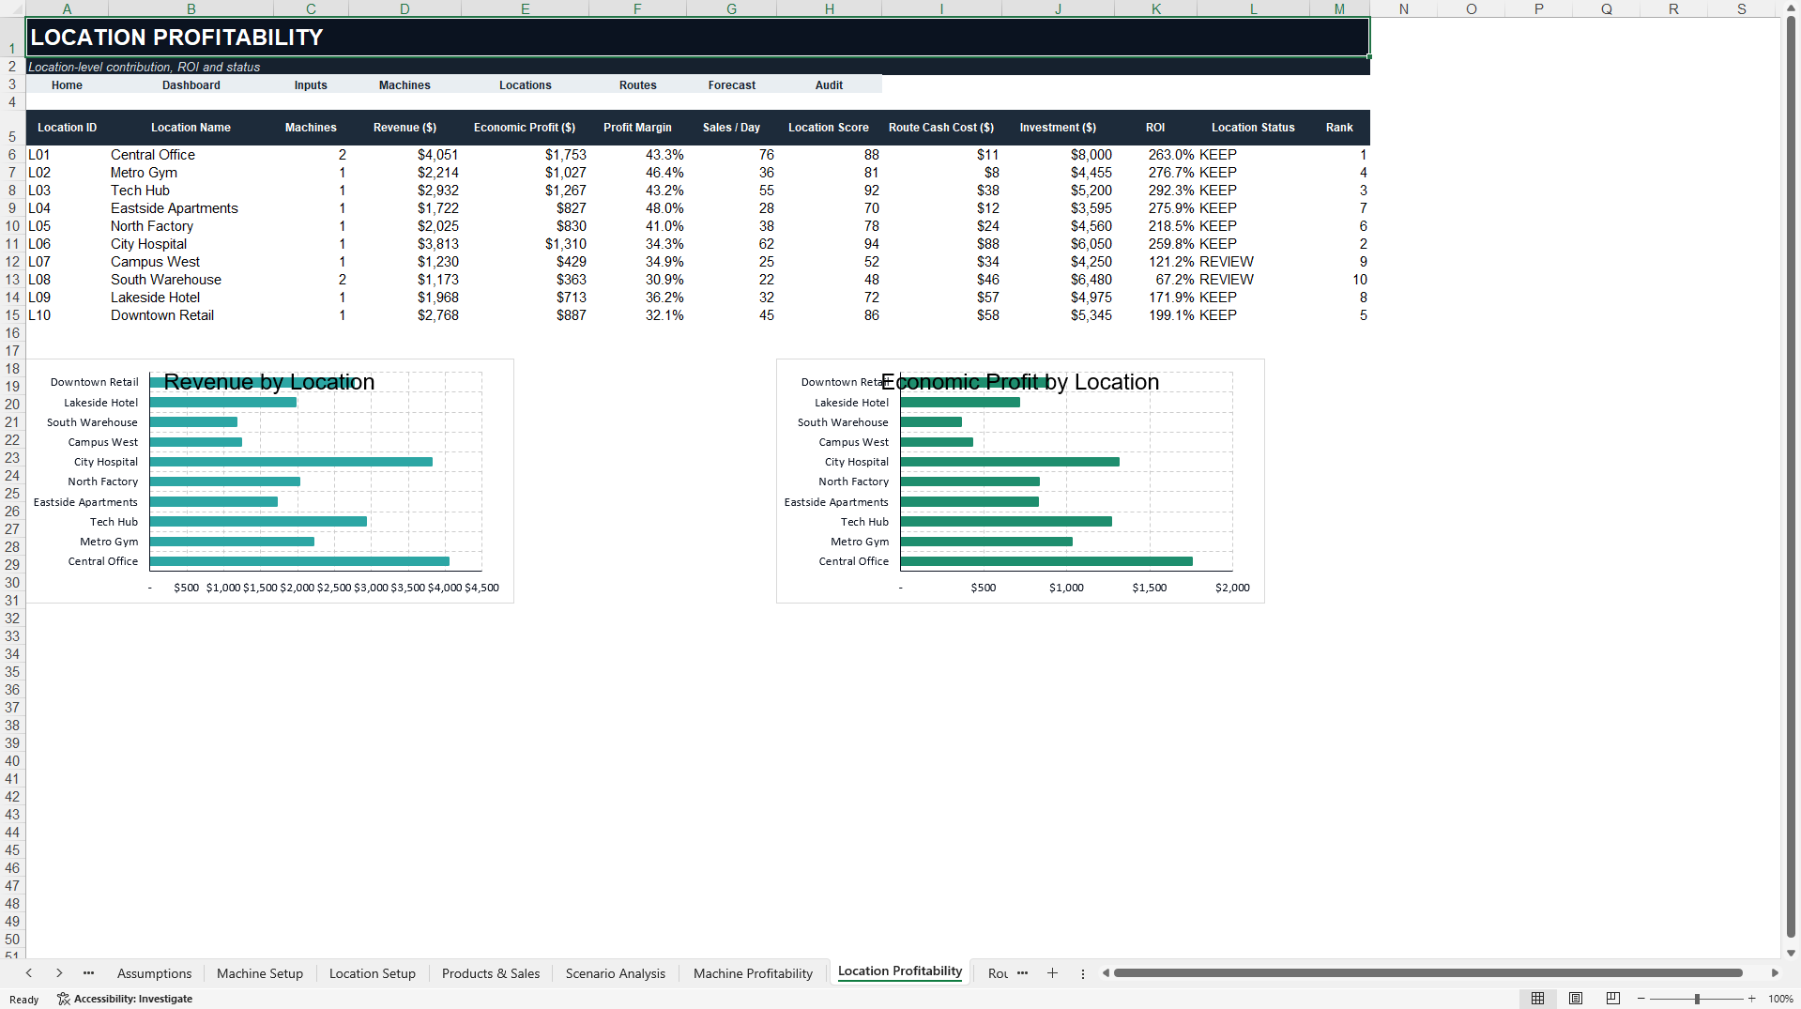This screenshot has width=1801, height=1009.
Task: Follow the Routes navigation link
Action: (638, 84)
